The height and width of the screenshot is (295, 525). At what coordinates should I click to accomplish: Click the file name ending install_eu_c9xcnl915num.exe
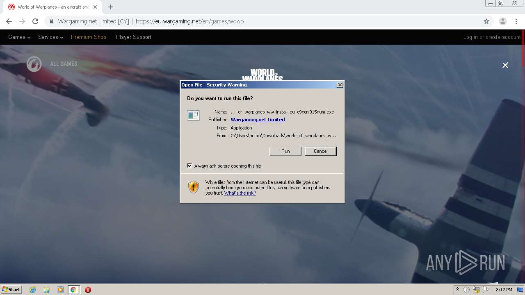pyautogui.click(x=282, y=111)
